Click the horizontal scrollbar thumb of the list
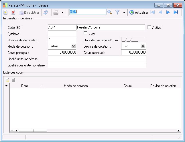Viewport: 185px width, 142px height. (x=33, y=131)
